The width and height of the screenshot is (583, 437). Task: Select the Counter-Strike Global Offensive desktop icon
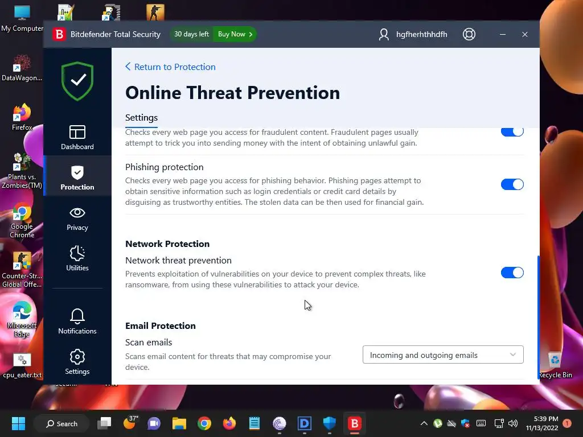[22, 270]
